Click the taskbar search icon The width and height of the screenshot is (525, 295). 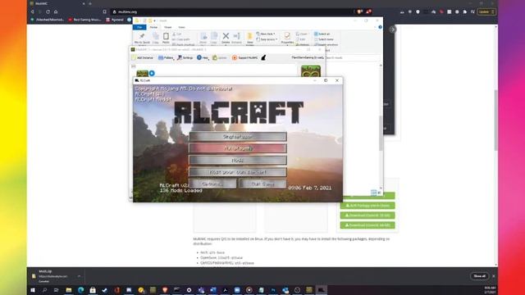(44, 290)
